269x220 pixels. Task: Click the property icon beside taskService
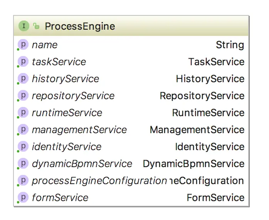tap(23, 62)
